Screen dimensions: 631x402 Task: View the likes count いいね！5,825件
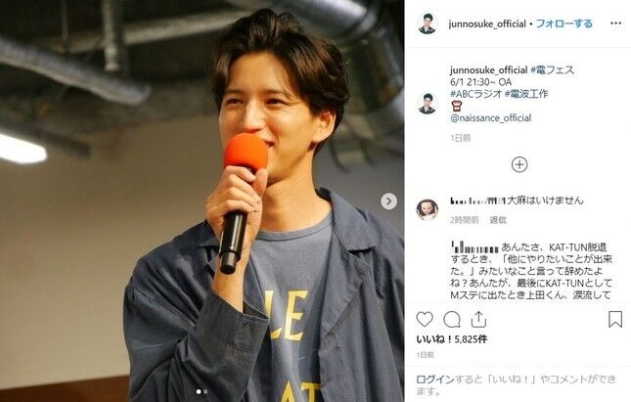pos(452,339)
